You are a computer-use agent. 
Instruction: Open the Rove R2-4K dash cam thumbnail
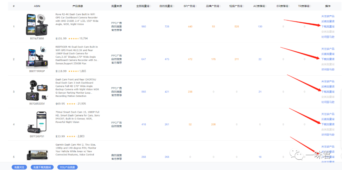coord(37,25)
